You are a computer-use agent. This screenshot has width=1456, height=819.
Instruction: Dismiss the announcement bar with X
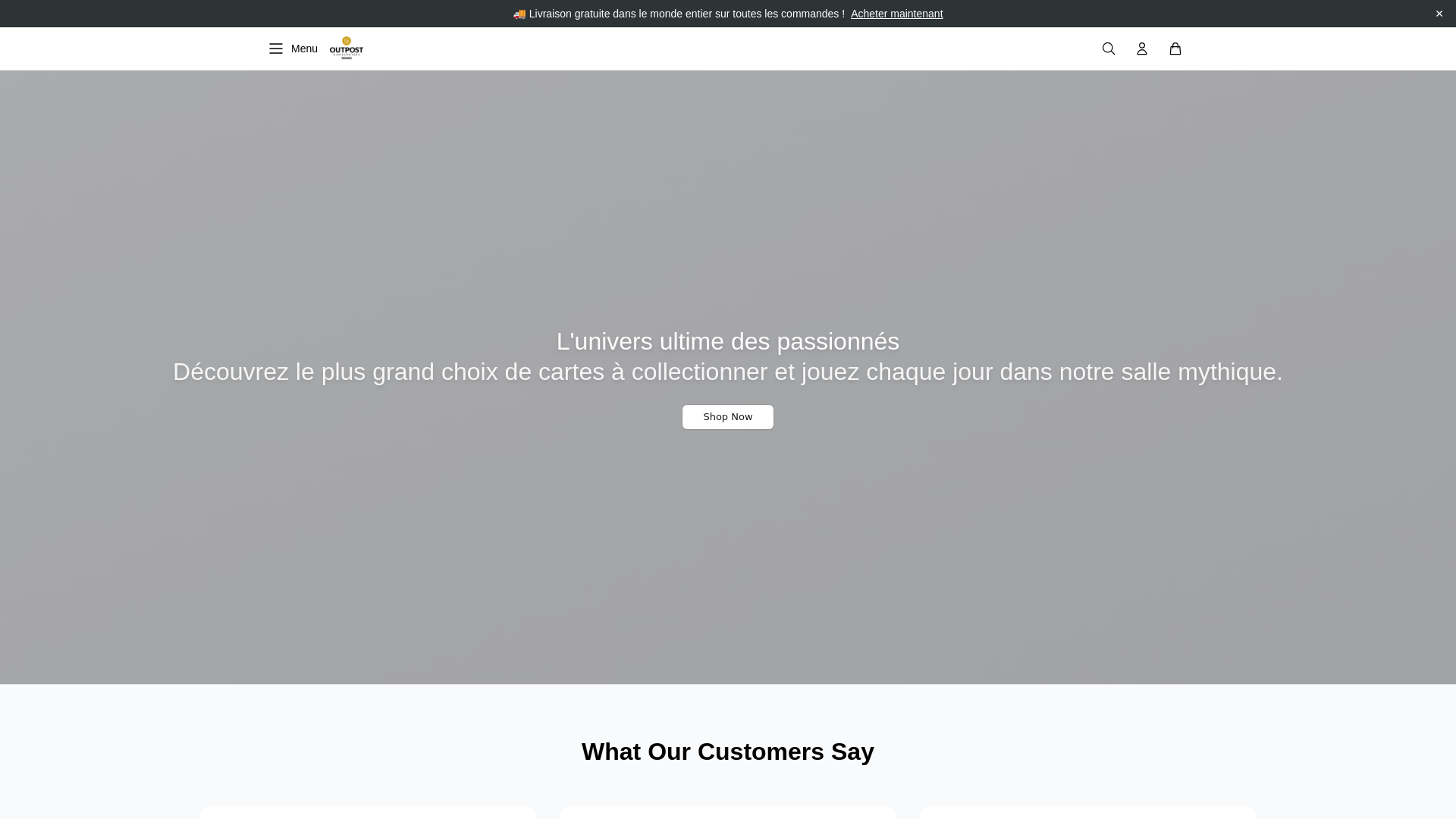[x=1439, y=14]
